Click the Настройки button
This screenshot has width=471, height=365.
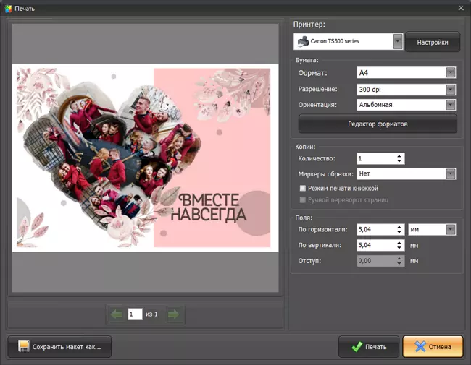point(432,43)
